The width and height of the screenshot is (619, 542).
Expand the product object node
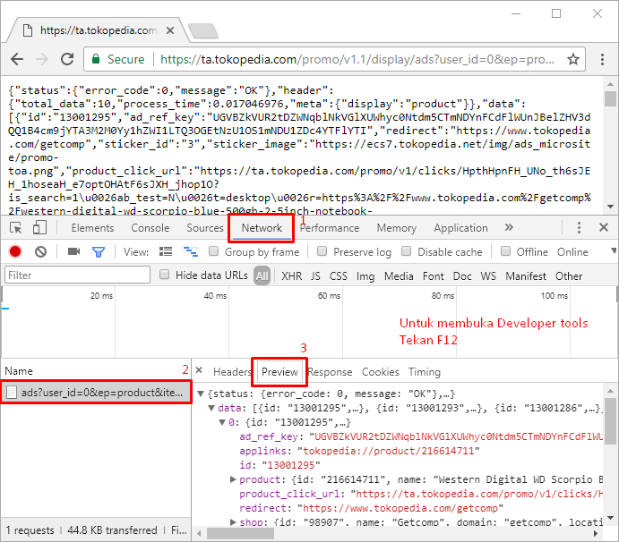click(x=233, y=479)
